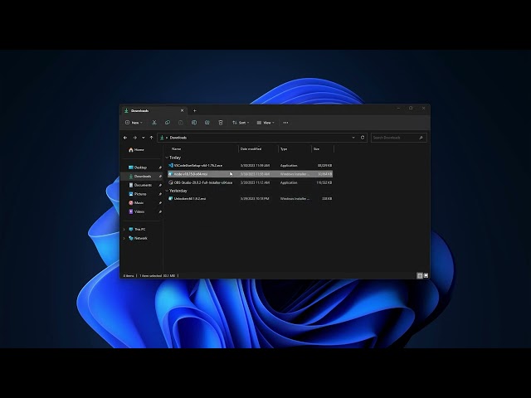Screen dimensions: 531x398
Task: Refresh the Downloads folder
Action: click(x=363, y=138)
